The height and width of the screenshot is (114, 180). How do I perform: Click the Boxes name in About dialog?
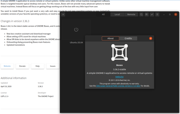click(x=119, y=65)
